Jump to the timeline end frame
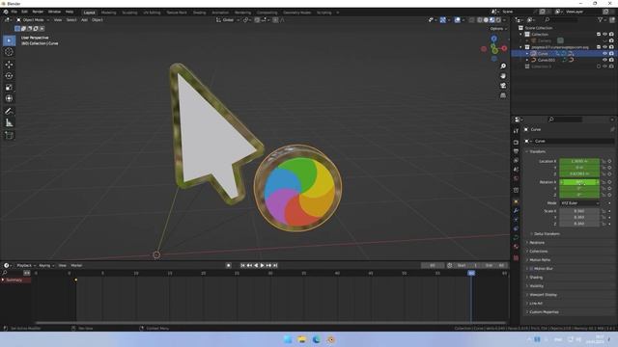Image resolution: width=618 pixels, height=347 pixels. tap(275, 266)
